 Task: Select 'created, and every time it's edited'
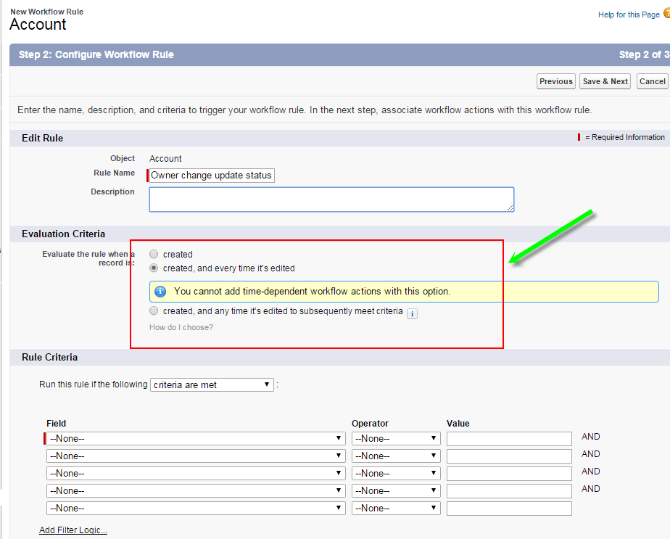153,268
